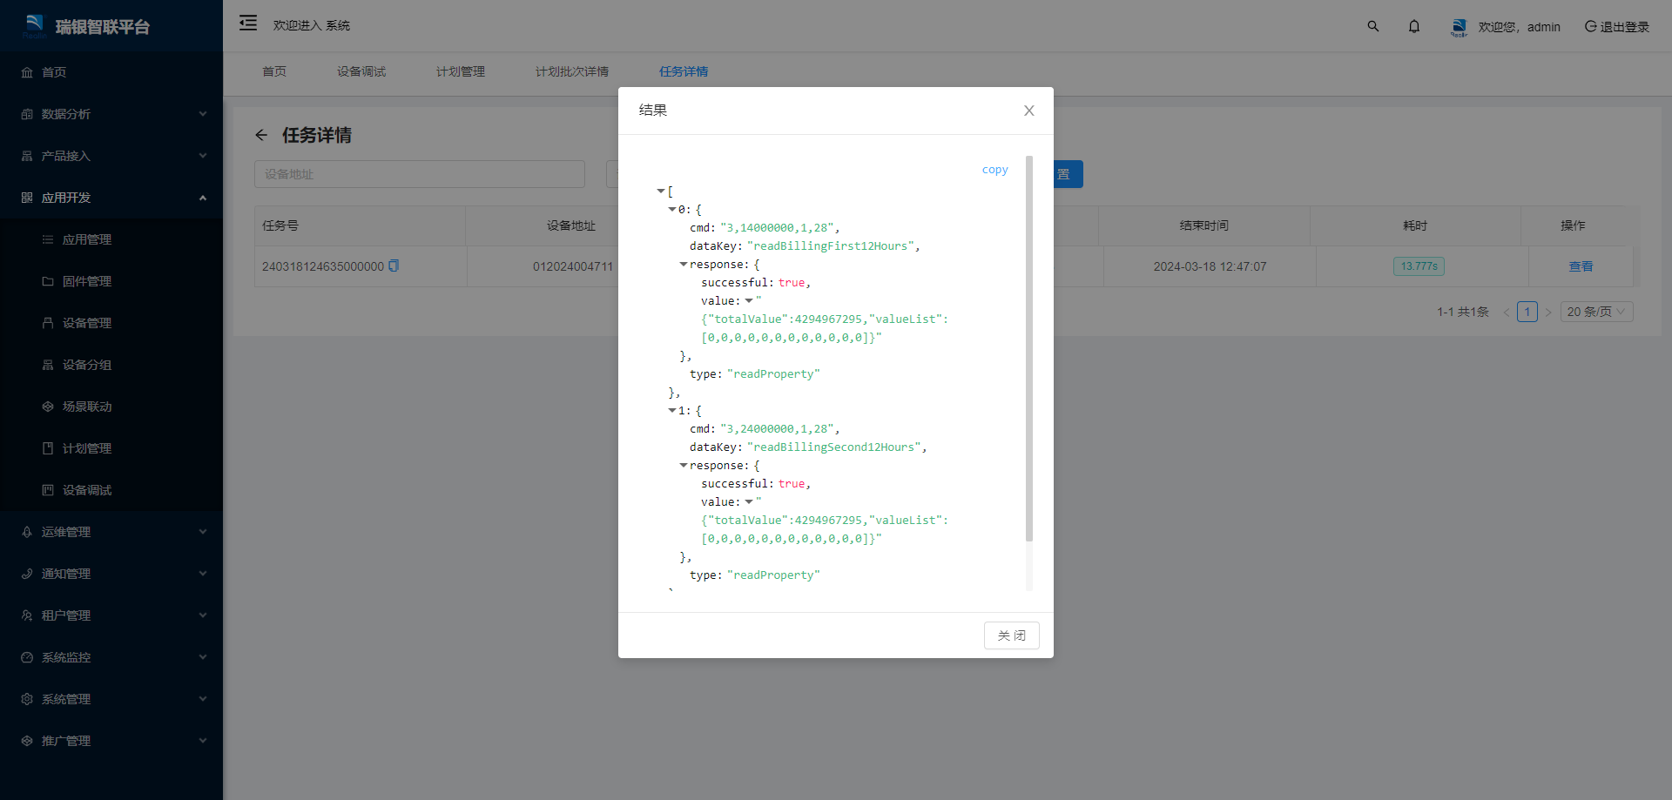
Task: Click the 13.777s duration tag
Action: tap(1419, 266)
